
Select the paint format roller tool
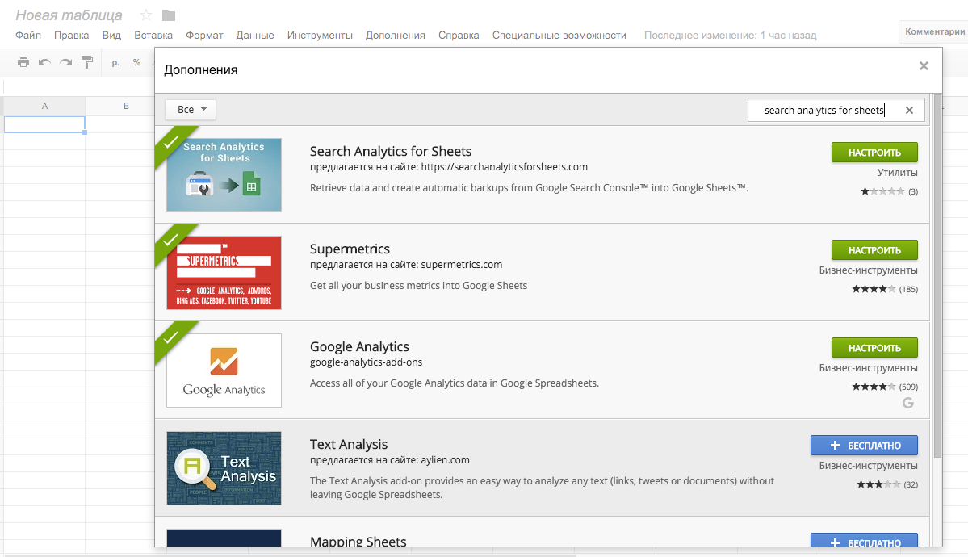point(87,61)
